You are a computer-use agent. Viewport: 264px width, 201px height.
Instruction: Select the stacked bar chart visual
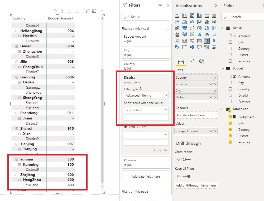tap(177, 16)
